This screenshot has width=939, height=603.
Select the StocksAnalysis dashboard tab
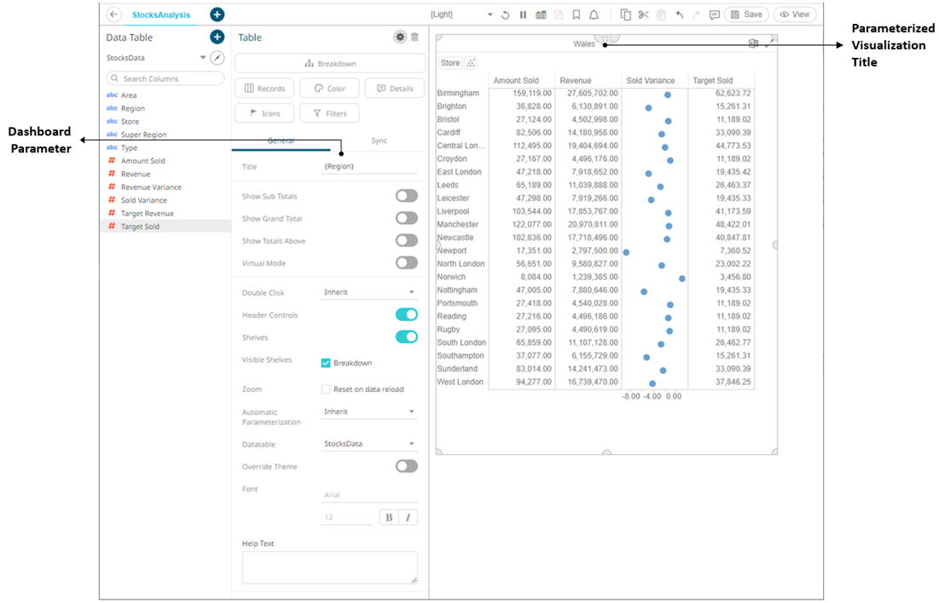[x=161, y=14]
